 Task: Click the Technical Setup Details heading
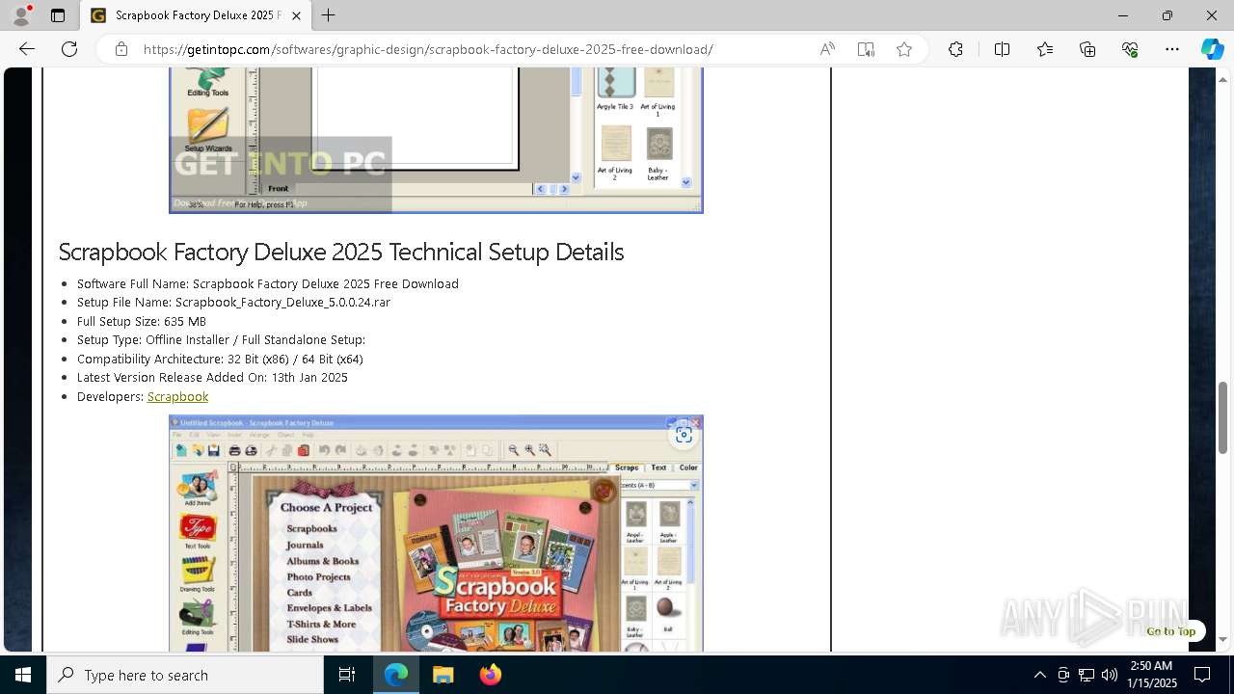(x=341, y=252)
